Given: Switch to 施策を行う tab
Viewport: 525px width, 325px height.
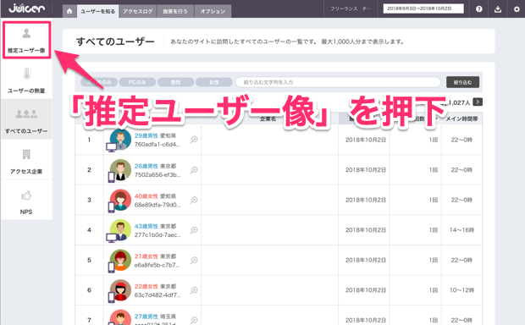Looking at the screenshot, I should pyautogui.click(x=175, y=11).
